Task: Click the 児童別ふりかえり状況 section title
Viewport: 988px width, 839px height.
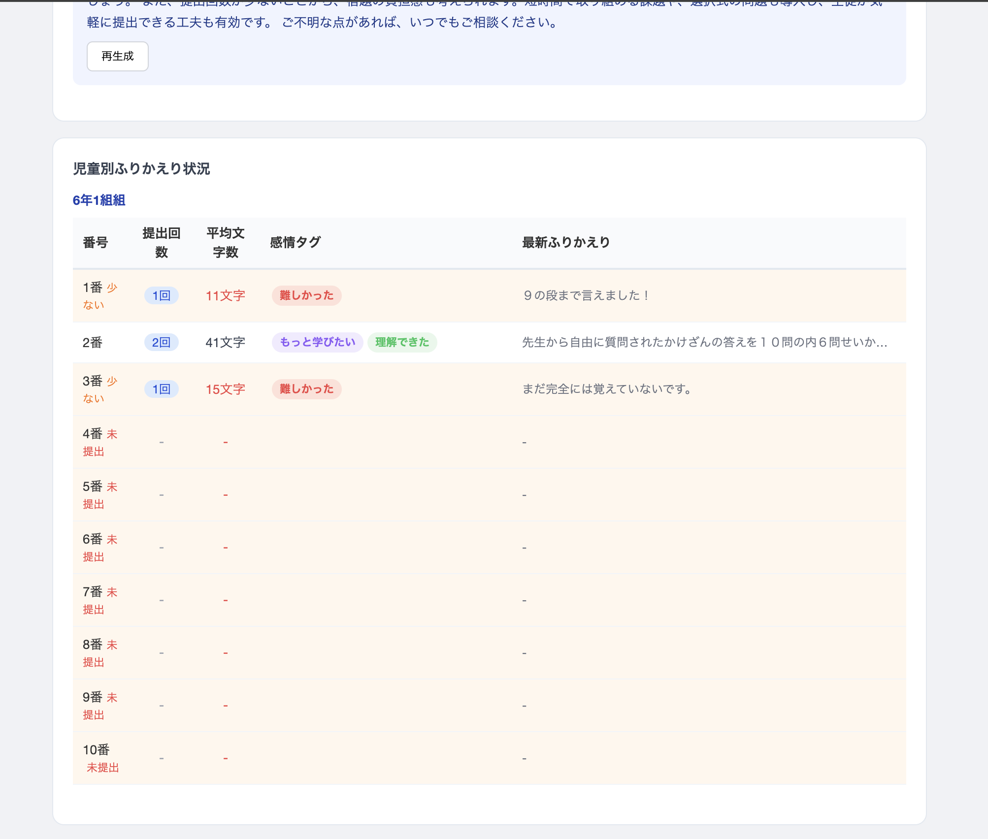Action: 141,169
